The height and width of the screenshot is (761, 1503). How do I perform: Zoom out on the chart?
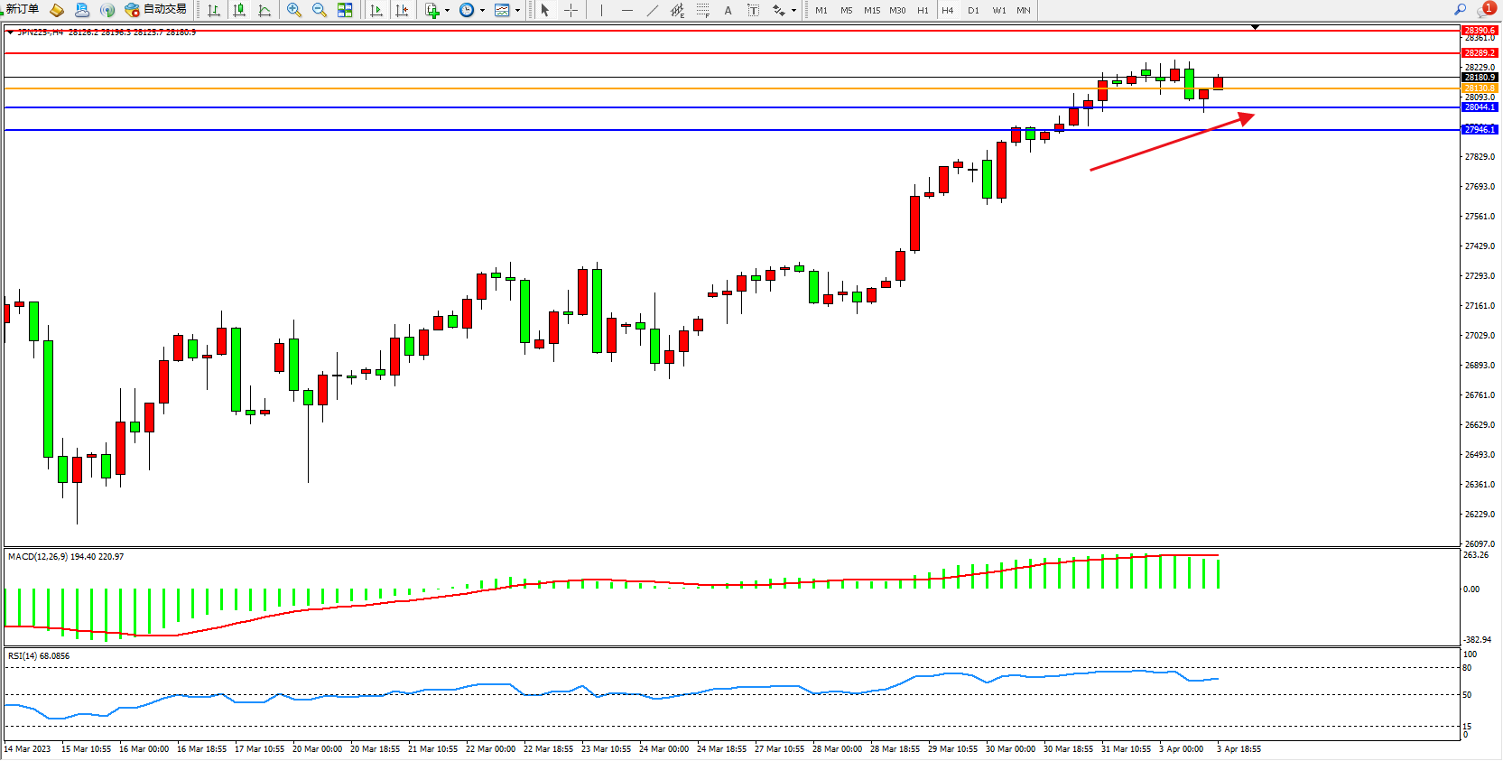320,10
